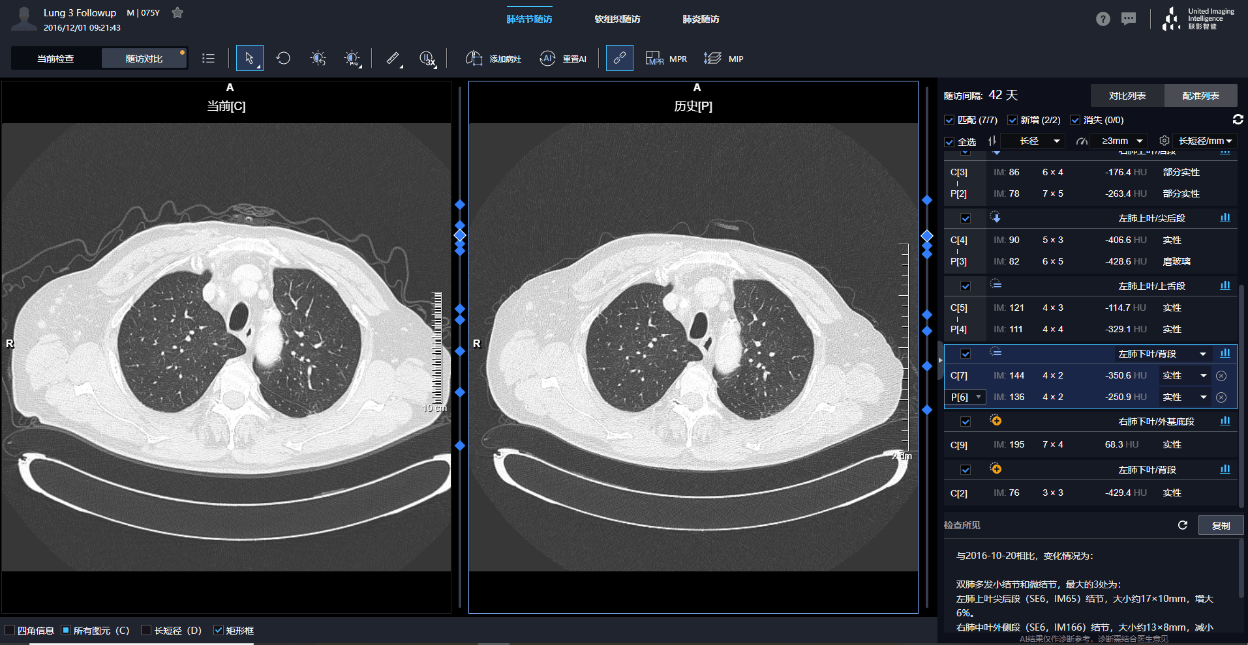
Task: Click the 添加病灶 add lesion tool
Action: point(493,58)
